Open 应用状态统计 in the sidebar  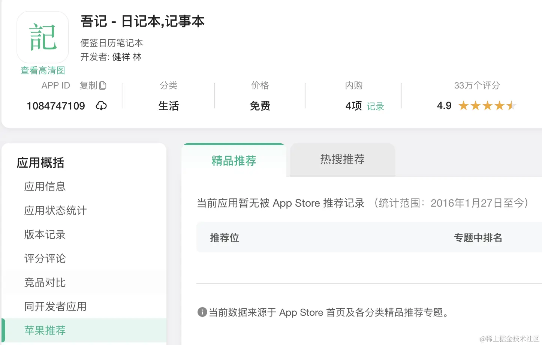(55, 210)
